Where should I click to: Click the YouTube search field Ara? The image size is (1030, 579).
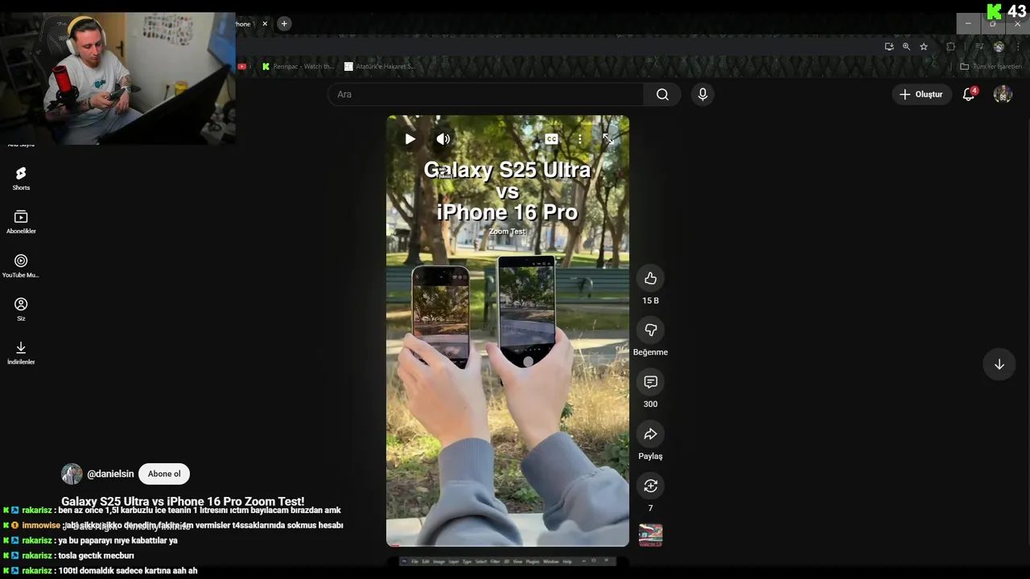point(485,94)
